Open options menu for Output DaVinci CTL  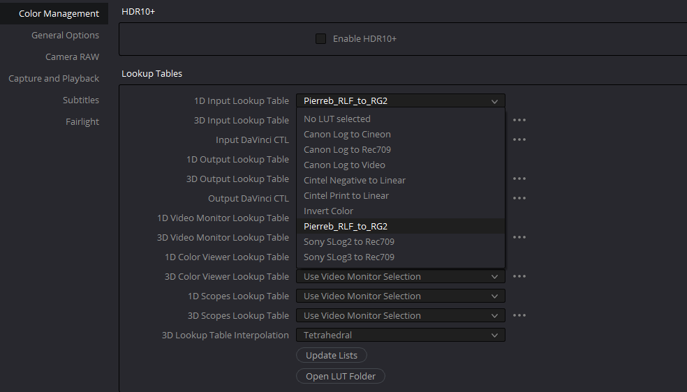(519, 198)
